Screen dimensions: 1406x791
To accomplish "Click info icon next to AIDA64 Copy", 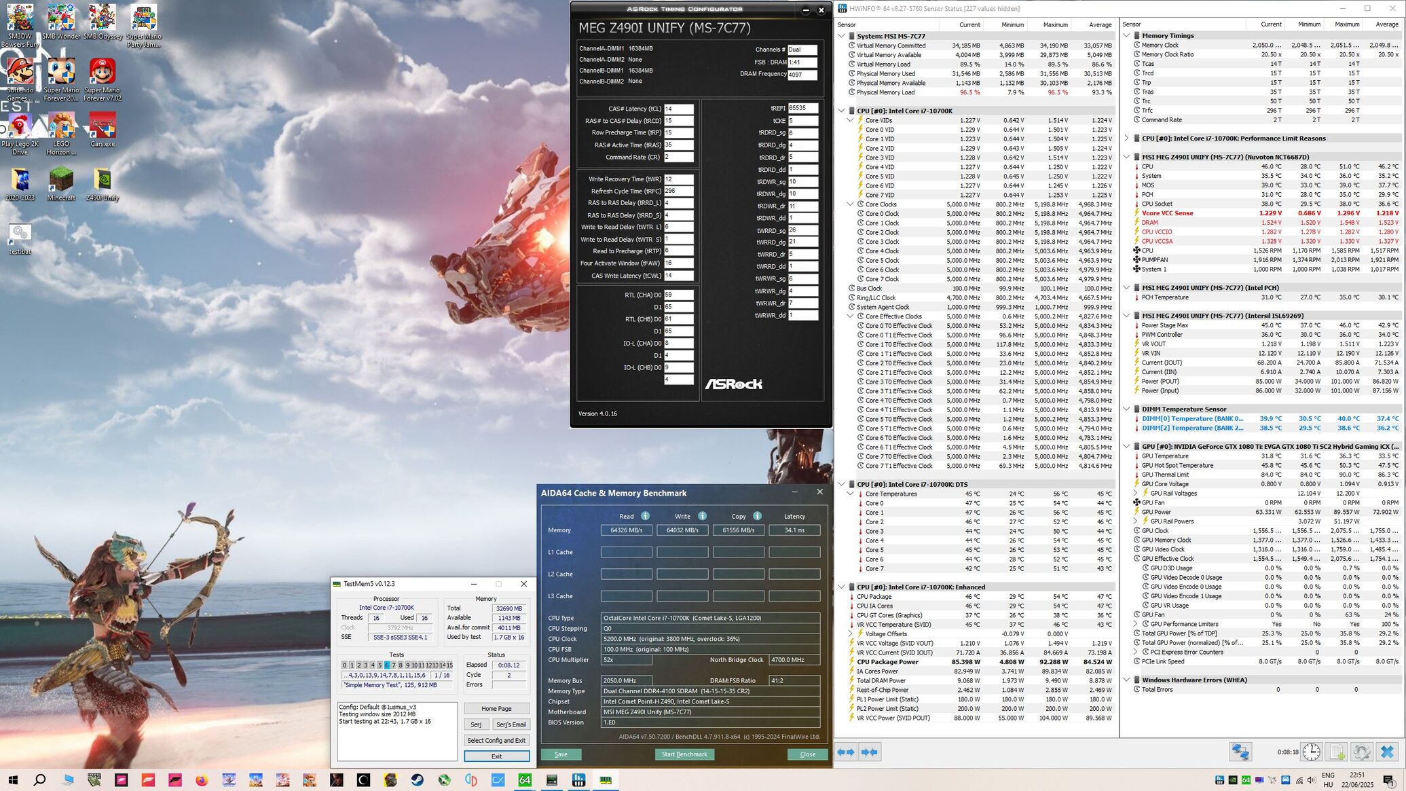I will 757,516.
